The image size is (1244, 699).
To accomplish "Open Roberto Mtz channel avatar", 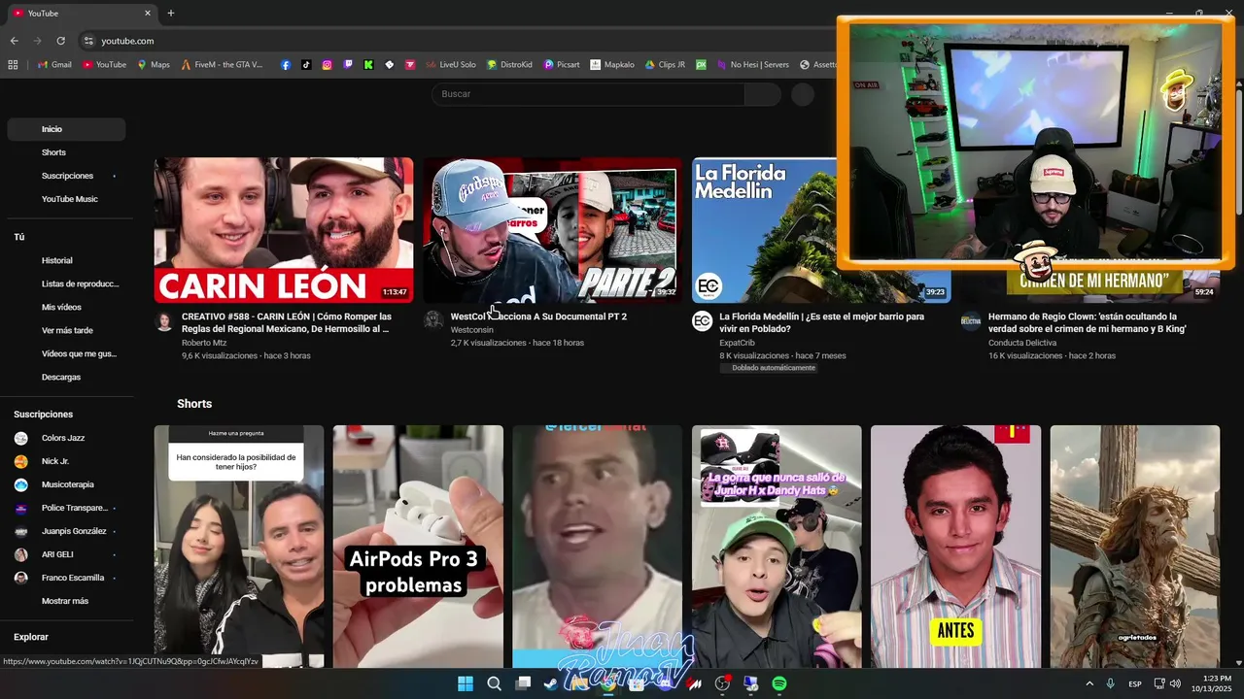I will (x=163, y=321).
